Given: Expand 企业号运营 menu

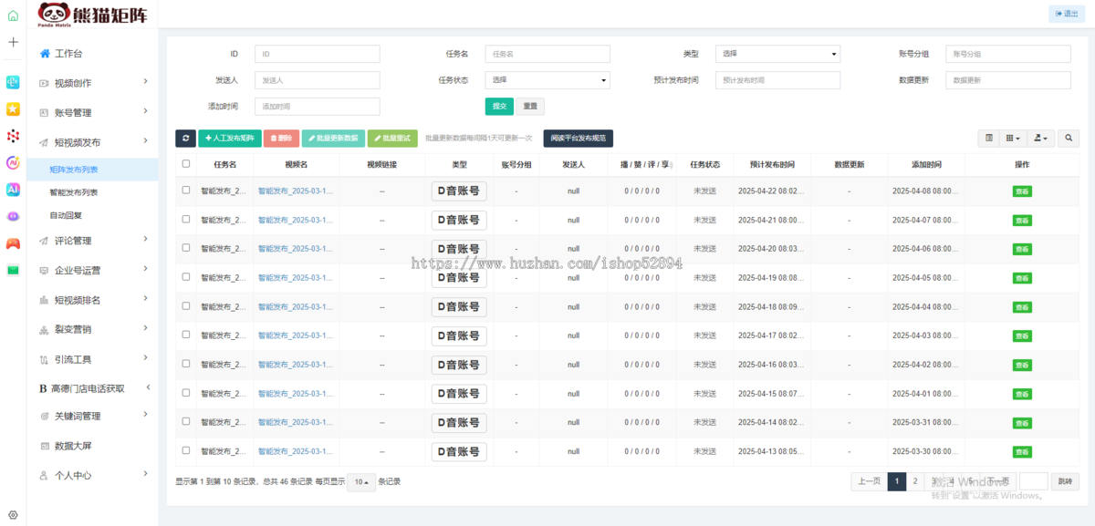Looking at the screenshot, I should tap(92, 270).
